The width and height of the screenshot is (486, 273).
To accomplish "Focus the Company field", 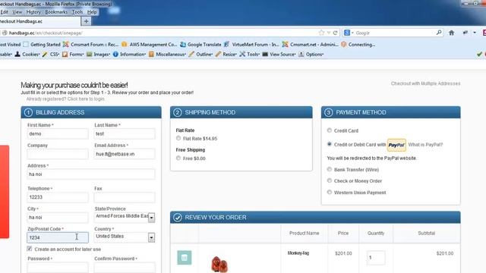I will [58, 154].
